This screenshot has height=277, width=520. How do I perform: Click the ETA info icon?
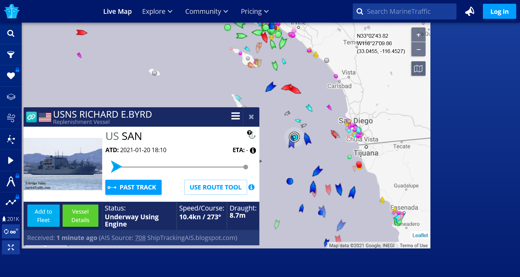click(x=253, y=150)
